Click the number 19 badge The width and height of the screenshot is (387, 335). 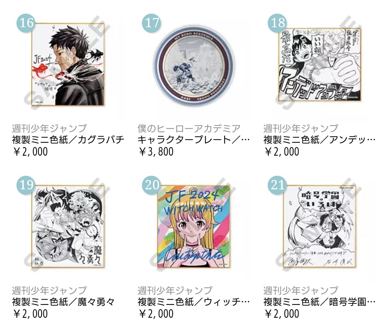click(x=26, y=185)
